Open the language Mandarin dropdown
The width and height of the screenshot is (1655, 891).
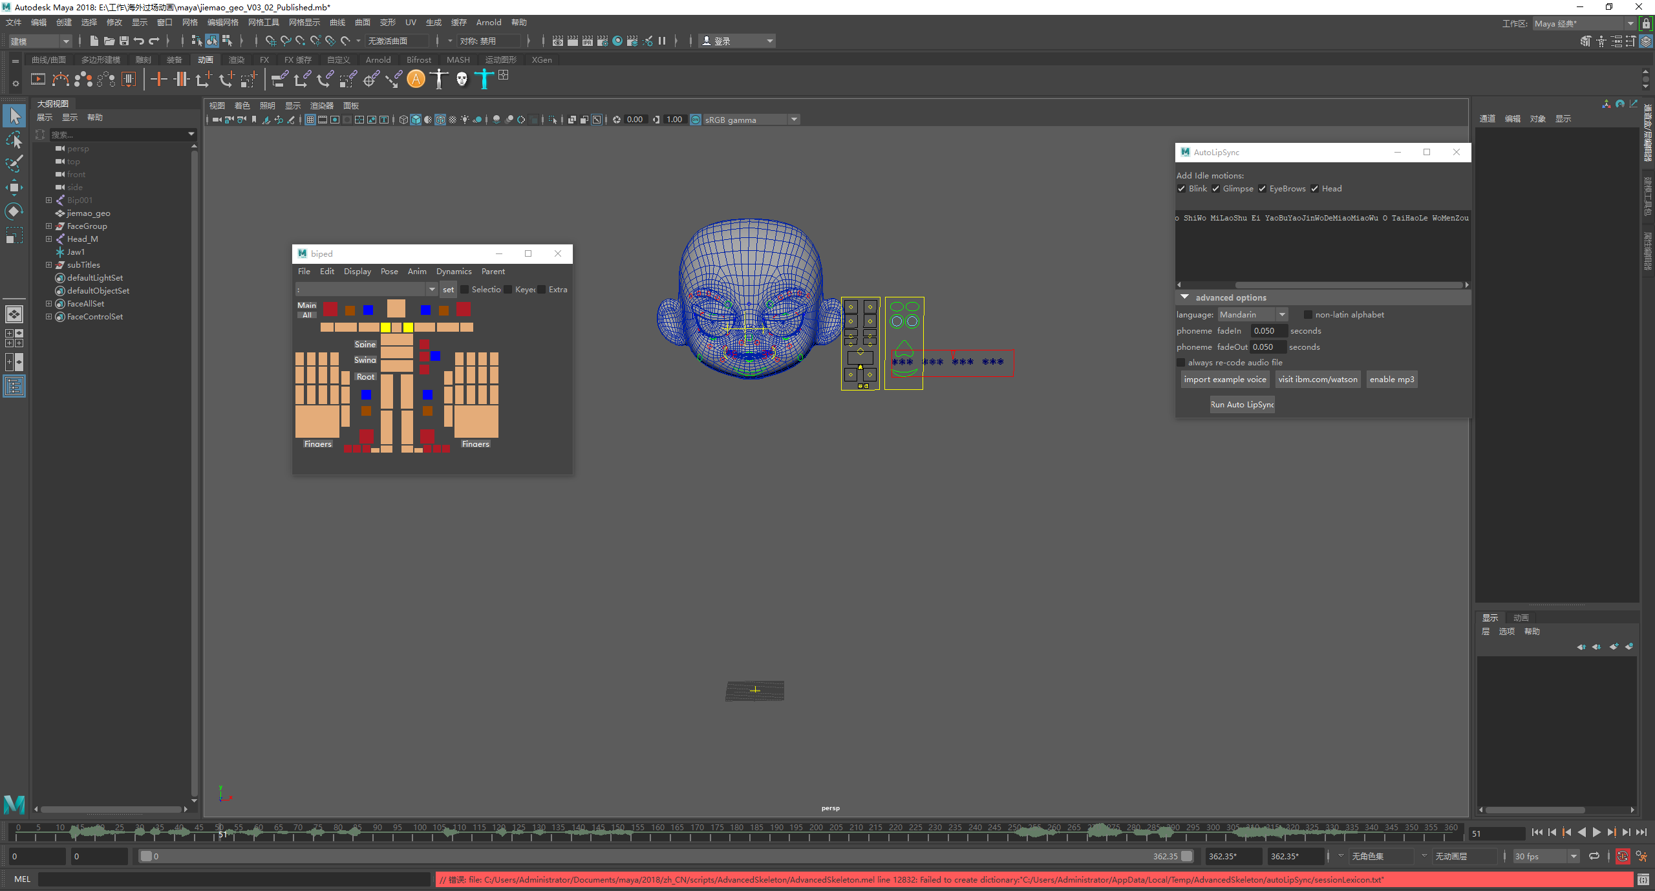[1253, 315]
